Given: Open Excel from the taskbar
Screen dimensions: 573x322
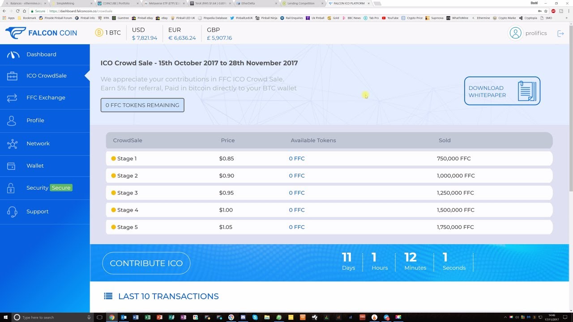Looking at the screenshot, I should click(x=147, y=317).
